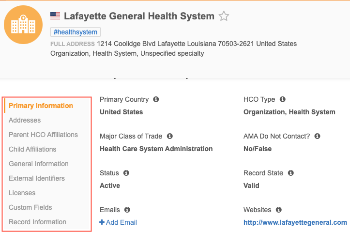Open the Licenses section in sidebar
Viewport: 350px width, 232px height.
click(x=22, y=193)
